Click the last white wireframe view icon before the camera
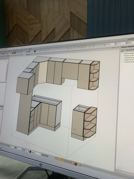This screenshot has height=179, width=134. point(24,52)
